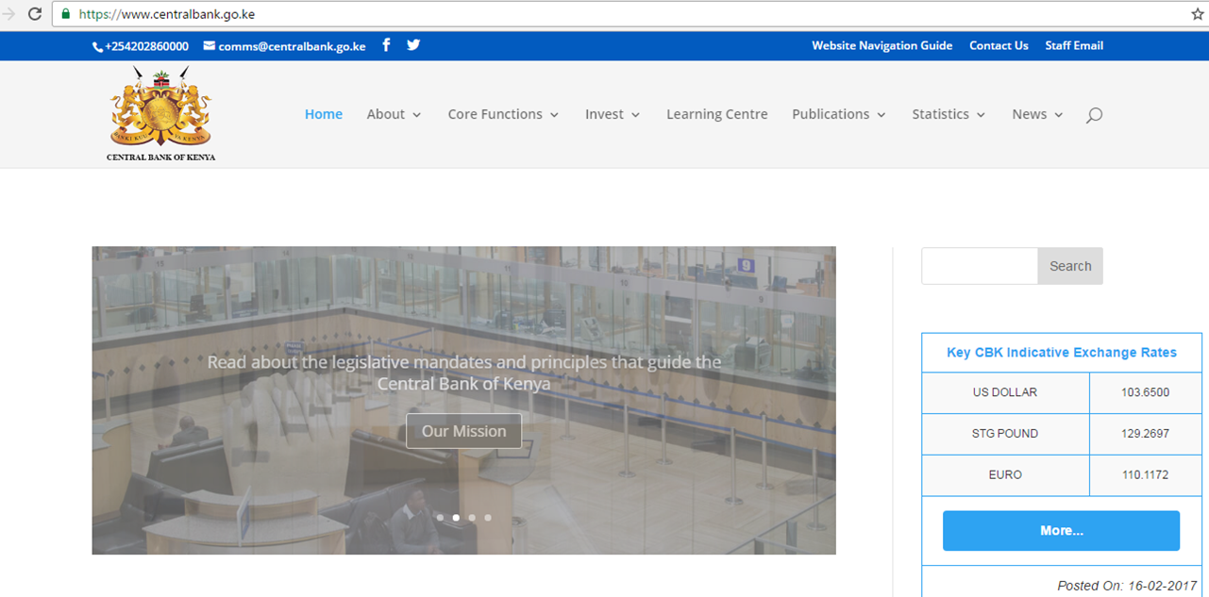Select the first slider dot
This screenshot has height=597, width=1209.
pyautogui.click(x=440, y=517)
